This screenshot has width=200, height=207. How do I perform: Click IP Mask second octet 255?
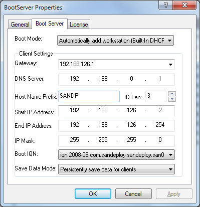click(103, 140)
